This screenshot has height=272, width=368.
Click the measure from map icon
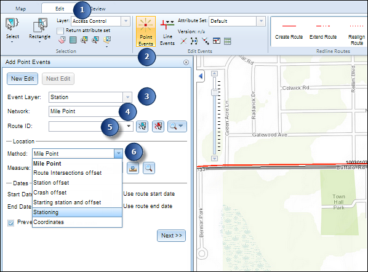point(133,168)
